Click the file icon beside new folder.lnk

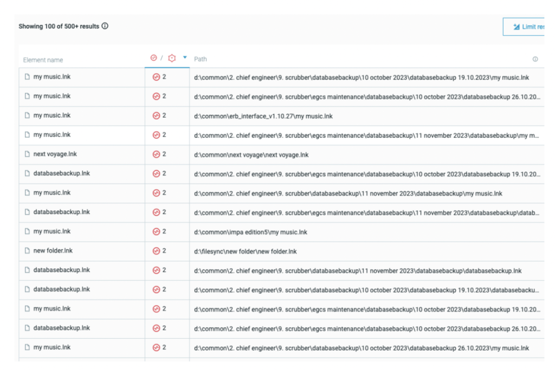coord(27,251)
